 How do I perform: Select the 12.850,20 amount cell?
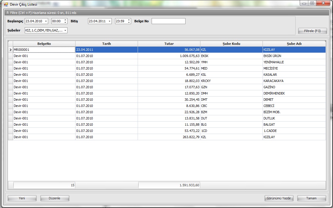[x=169, y=93]
